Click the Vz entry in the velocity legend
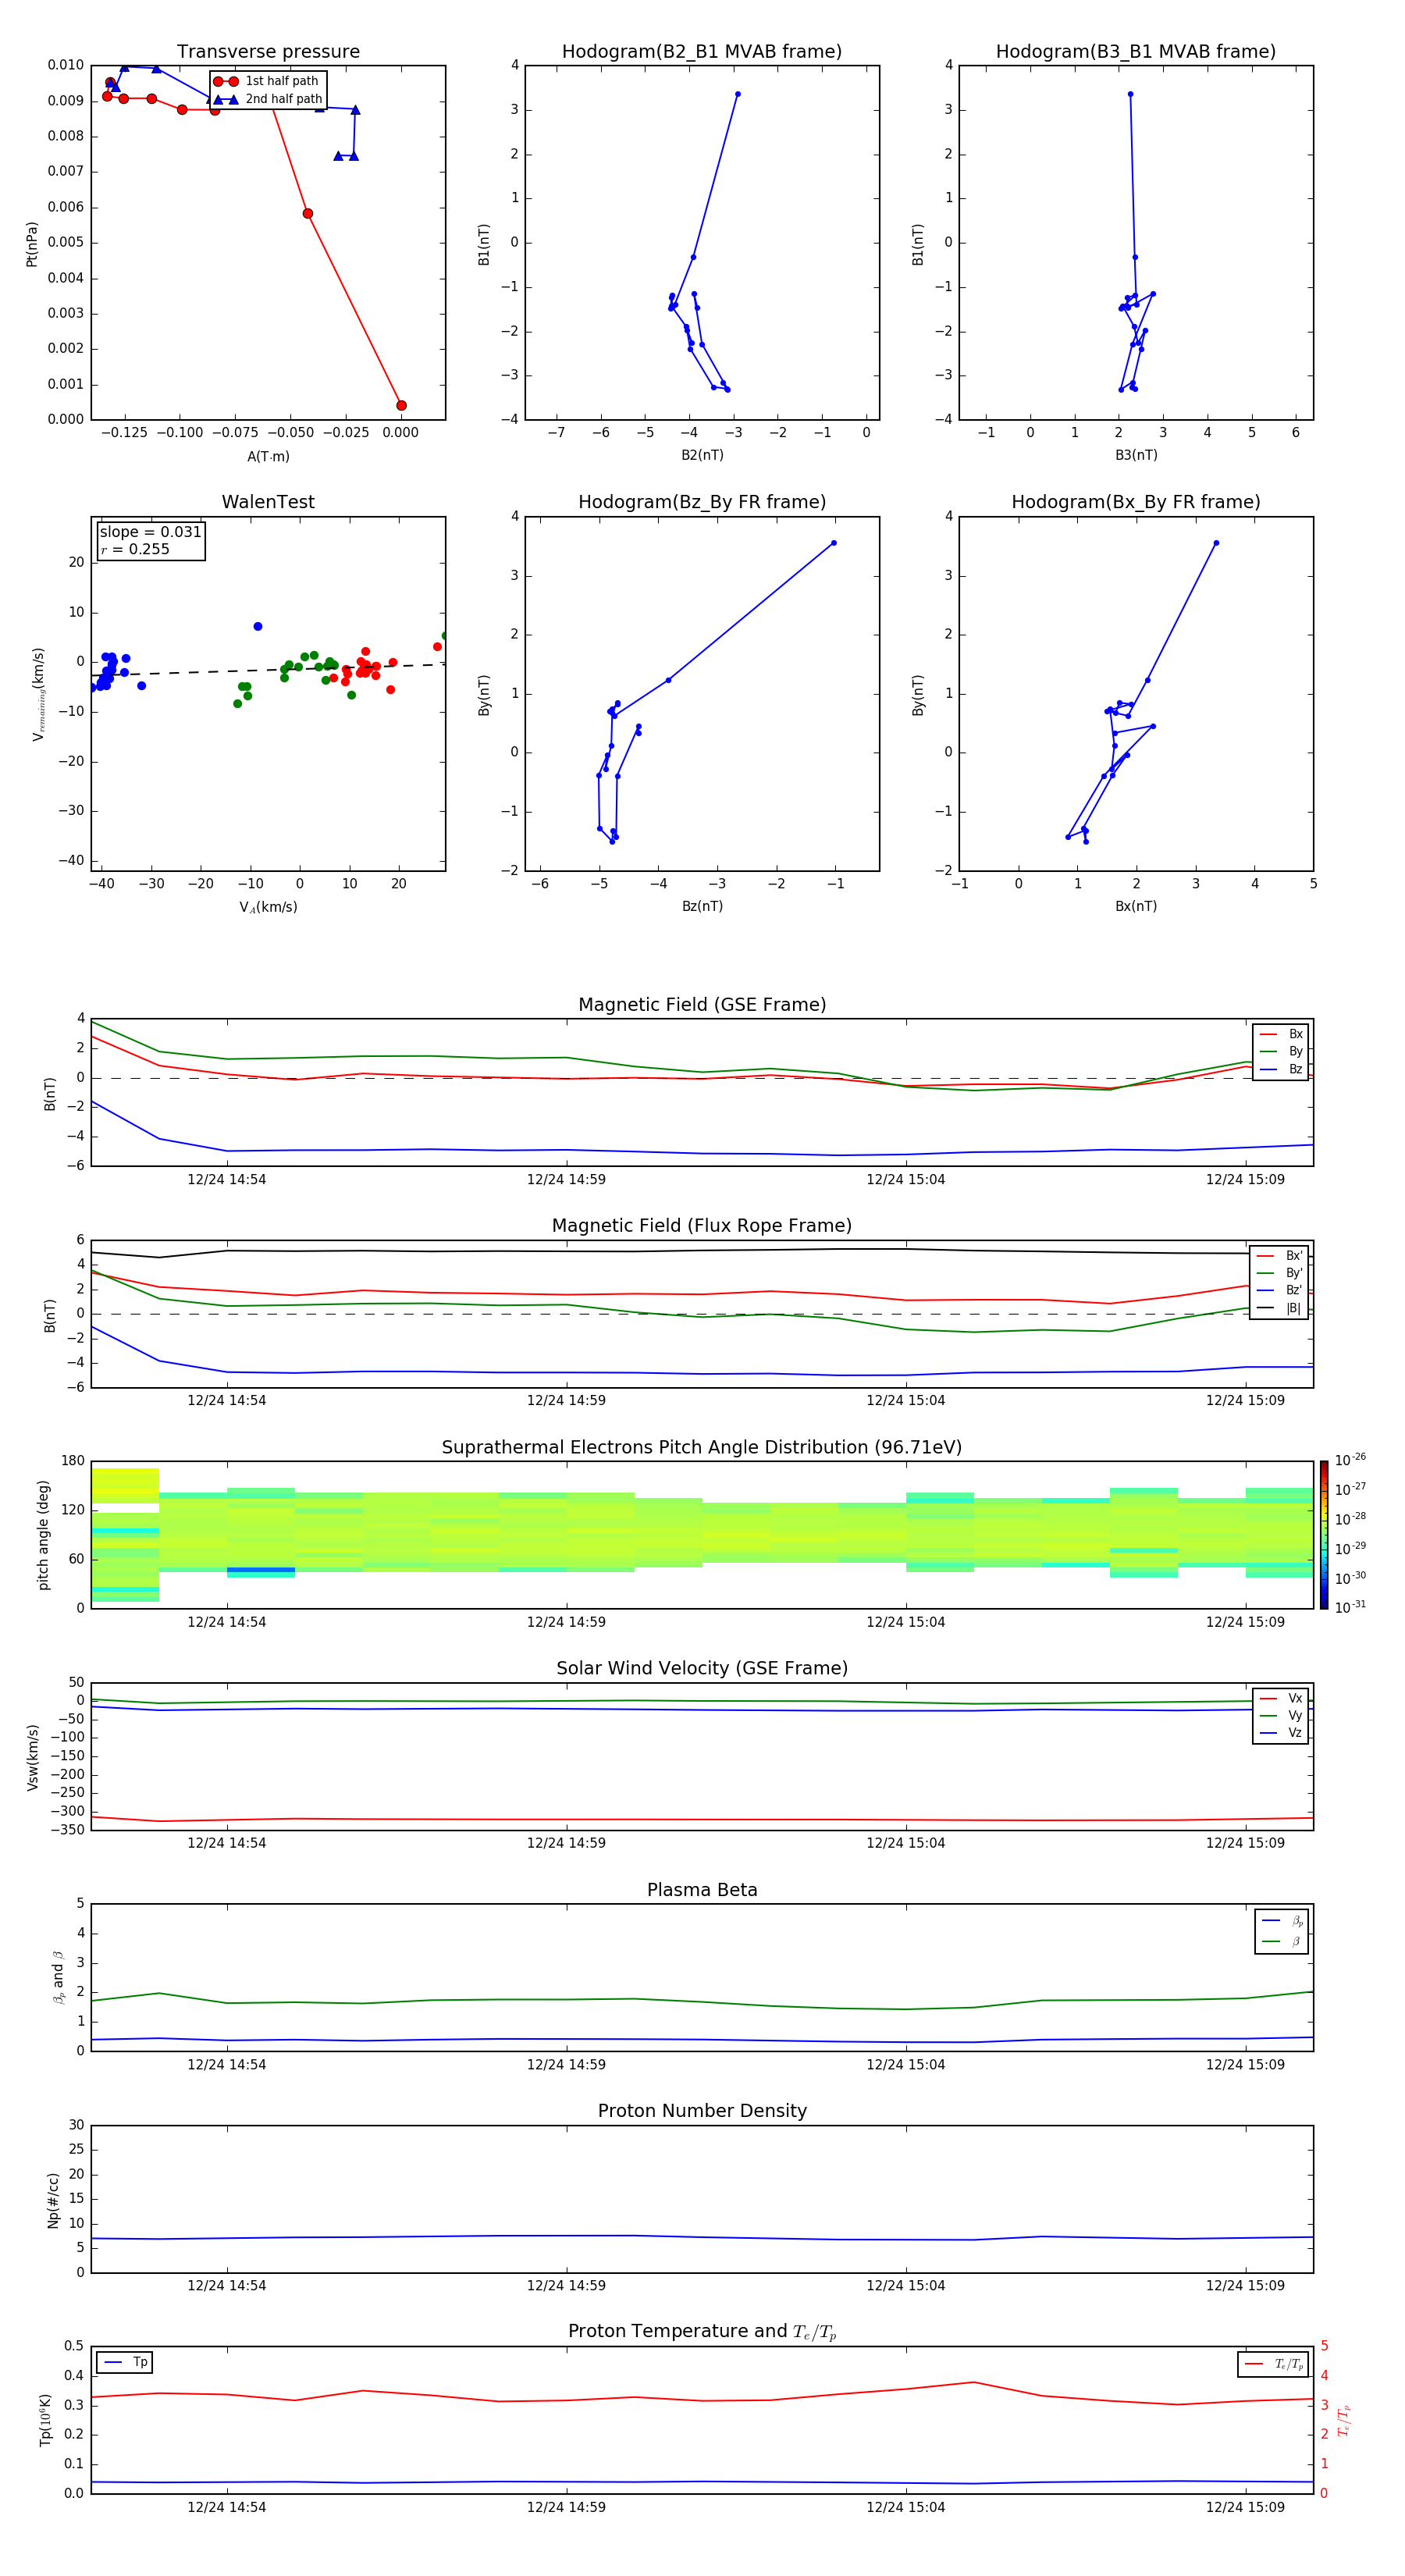The image size is (1405, 2576). (x=1281, y=1733)
